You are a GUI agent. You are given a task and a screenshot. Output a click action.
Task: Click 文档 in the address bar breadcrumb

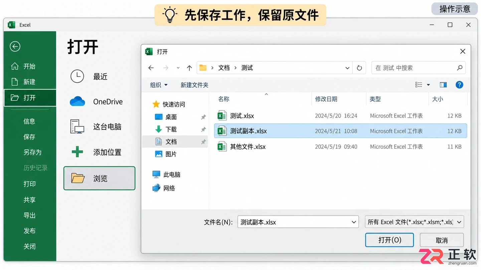224,68
